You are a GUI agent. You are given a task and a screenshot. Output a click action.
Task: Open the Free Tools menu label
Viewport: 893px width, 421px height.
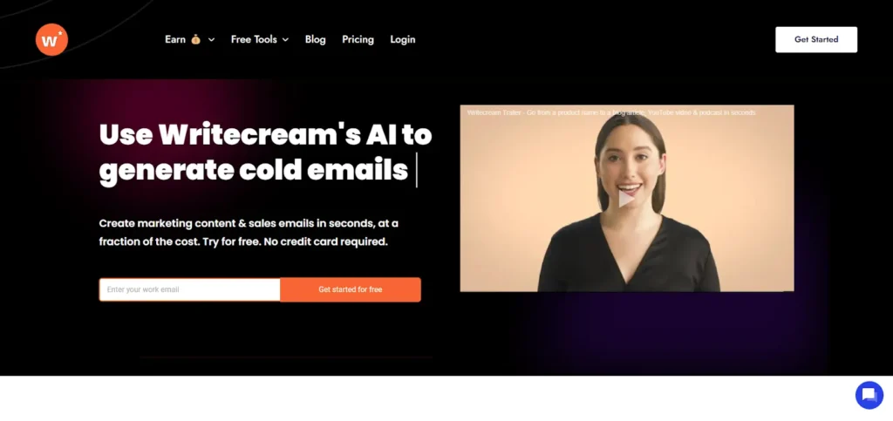[x=254, y=39]
